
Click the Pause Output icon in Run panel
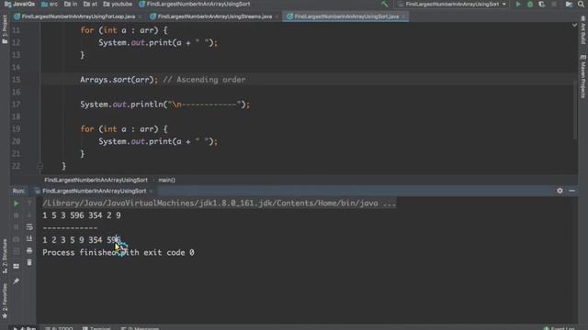click(17, 227)
